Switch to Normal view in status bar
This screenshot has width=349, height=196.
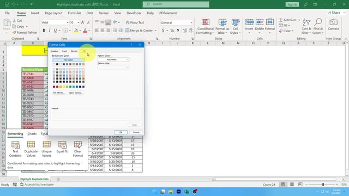pos(283,185)
